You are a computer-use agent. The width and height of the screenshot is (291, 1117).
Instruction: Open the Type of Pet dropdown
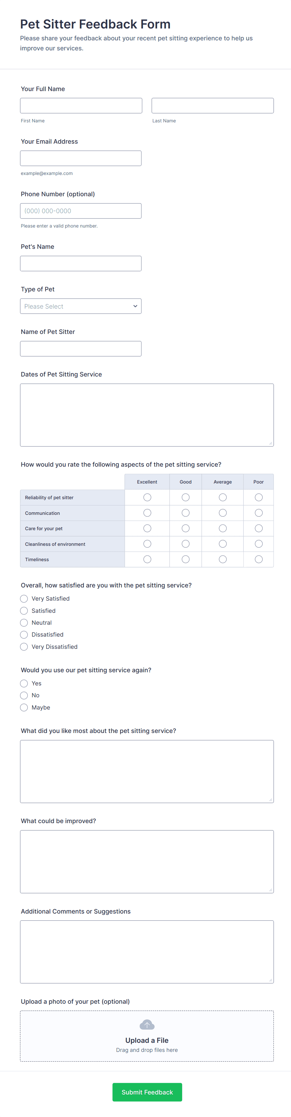tap(81, 306)
